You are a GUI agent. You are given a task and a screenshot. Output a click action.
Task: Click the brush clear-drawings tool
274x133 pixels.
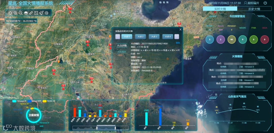click(x=41, y=13)
